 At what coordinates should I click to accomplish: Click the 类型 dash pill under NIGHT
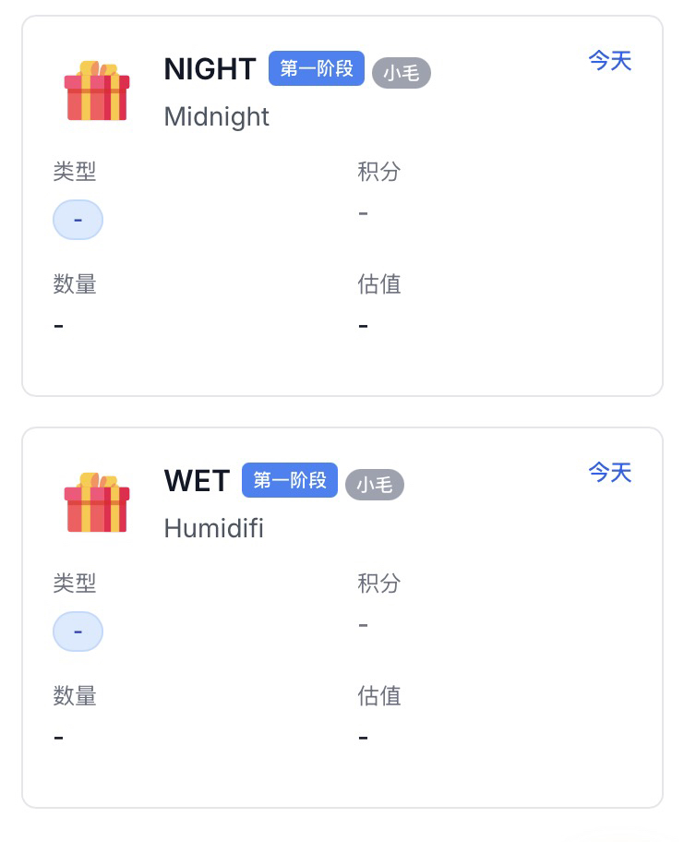pos(78,220)
